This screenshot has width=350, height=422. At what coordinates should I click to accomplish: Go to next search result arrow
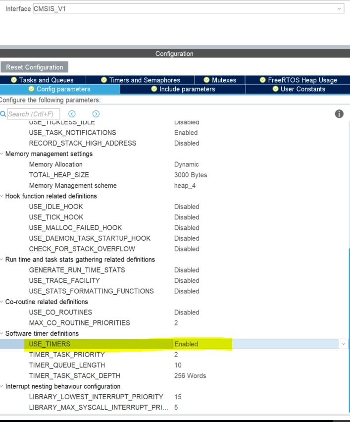(x=96, y=114)
